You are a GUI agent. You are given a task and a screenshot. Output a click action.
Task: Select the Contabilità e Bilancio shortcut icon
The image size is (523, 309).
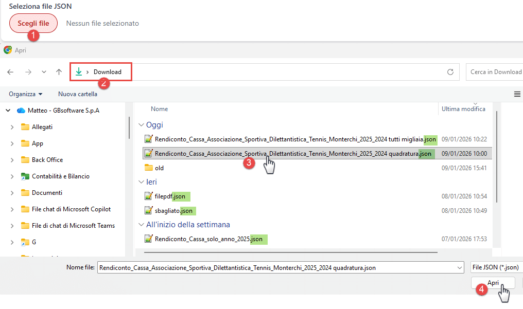[25, 176]
